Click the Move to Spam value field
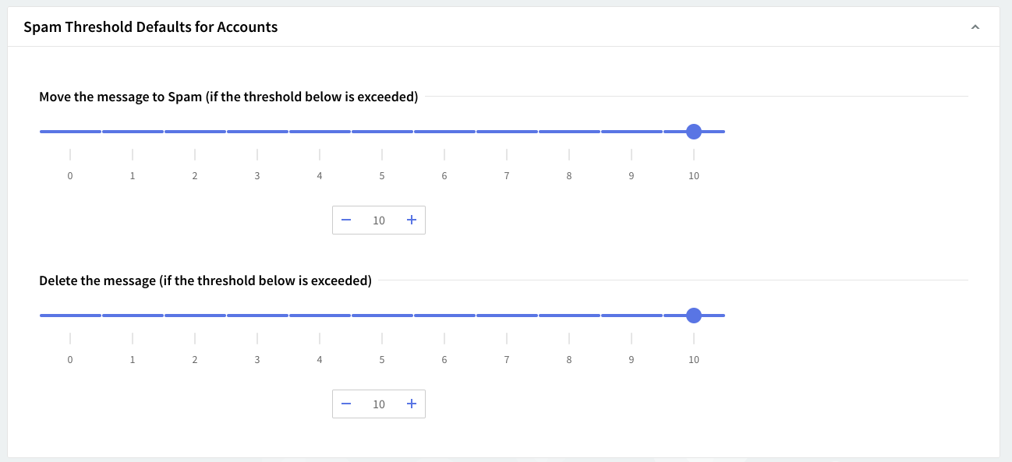The height and width of the screenshot is (462, 1012). point(379,220)
